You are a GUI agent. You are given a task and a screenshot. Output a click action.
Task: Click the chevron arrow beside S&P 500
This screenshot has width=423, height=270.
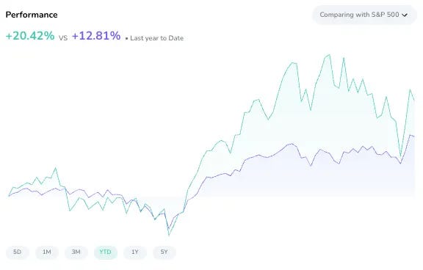pyautogui.click(x=405, y=15)
